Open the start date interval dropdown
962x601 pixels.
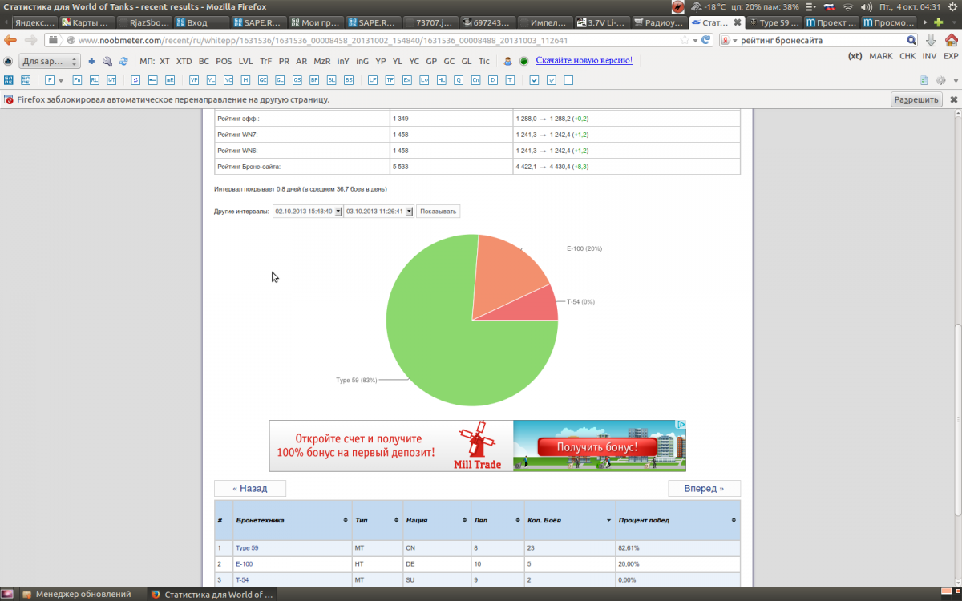click(x=338, y=212)
